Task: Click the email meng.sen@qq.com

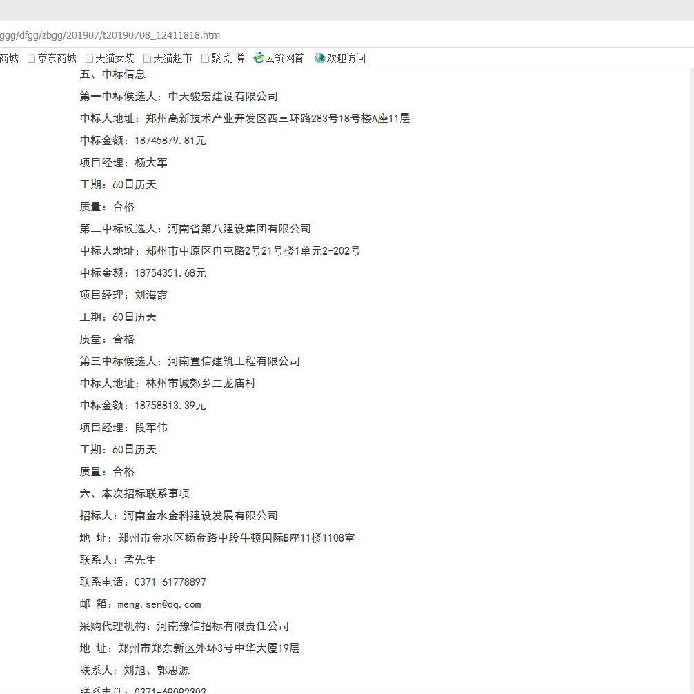Action: (159, 604)
